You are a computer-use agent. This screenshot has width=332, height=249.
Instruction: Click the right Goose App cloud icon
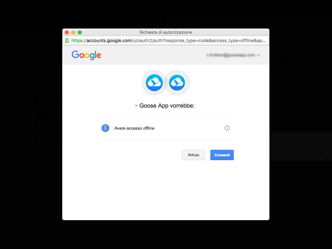coord(177,83)
